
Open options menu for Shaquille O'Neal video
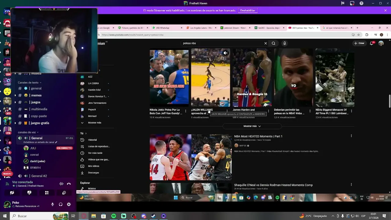351,185
